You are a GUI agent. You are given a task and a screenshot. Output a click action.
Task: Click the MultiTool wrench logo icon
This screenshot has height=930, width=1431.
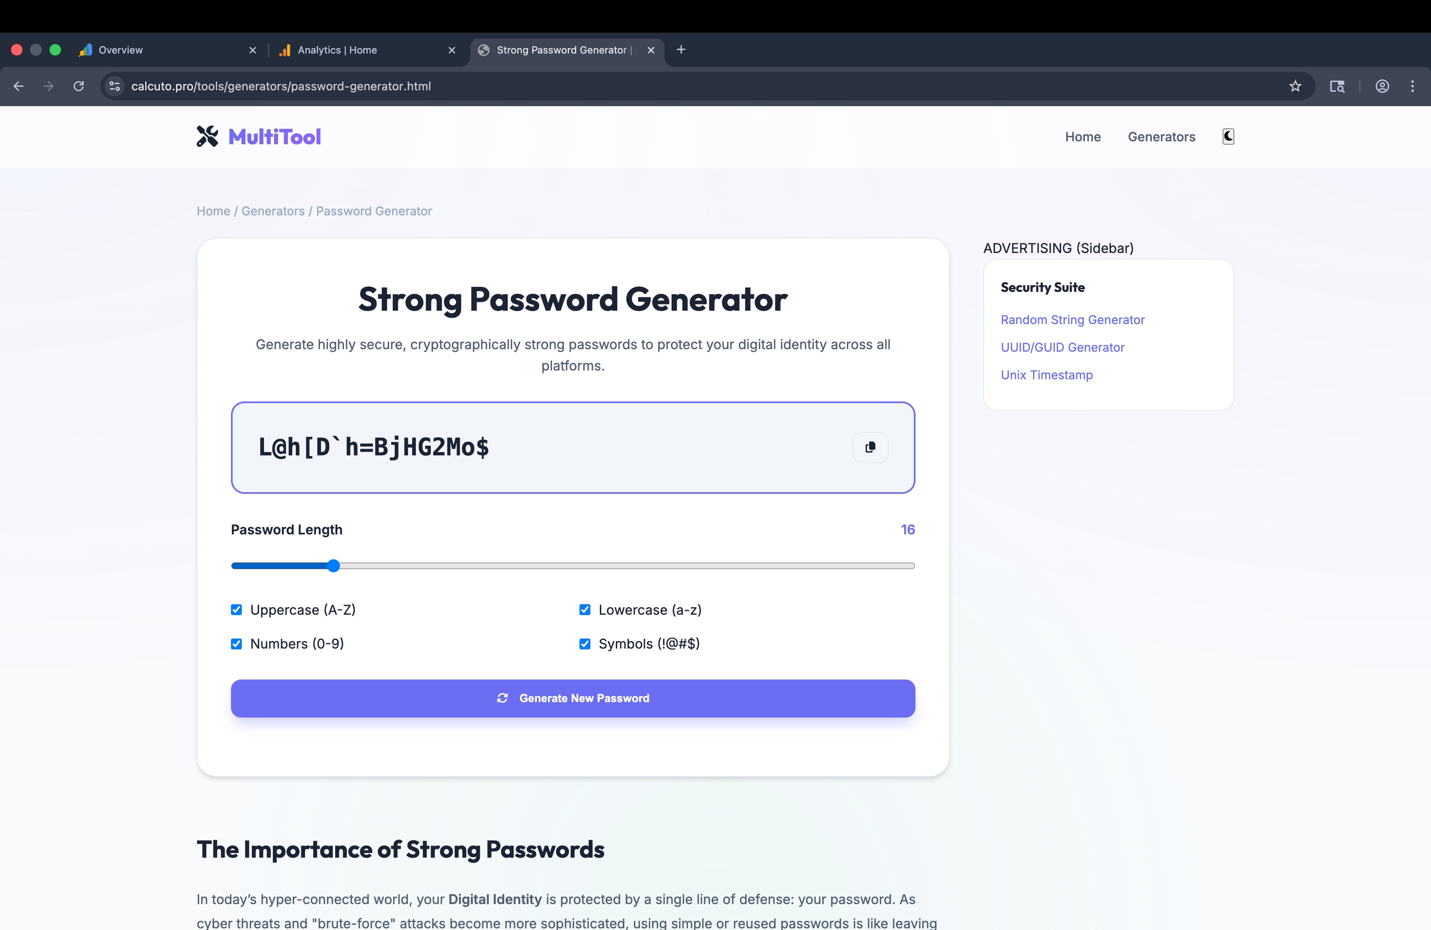pyautogui.click(x=208, y=136)
